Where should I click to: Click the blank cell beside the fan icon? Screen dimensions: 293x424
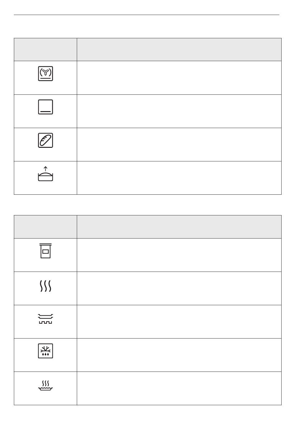[179, 78]
